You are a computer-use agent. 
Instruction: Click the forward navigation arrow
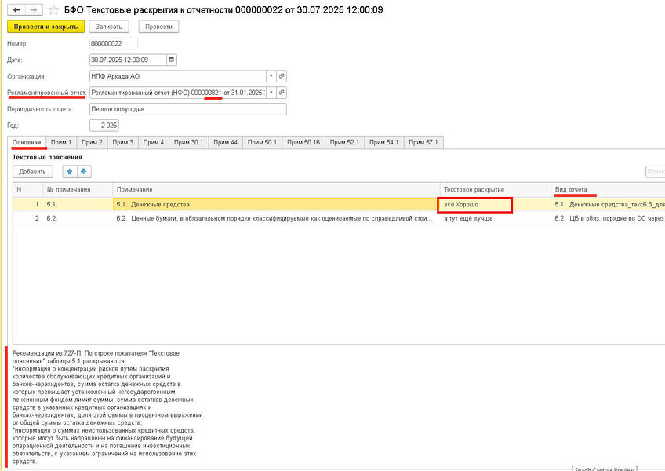point(32,9)
